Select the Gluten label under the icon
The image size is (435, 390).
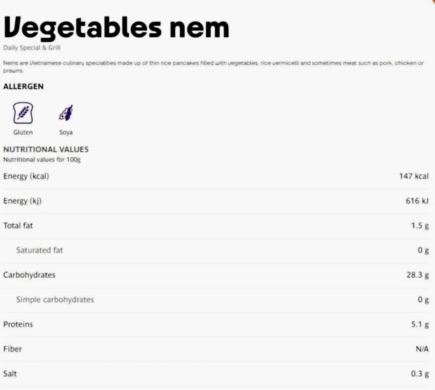pos(23,132)
